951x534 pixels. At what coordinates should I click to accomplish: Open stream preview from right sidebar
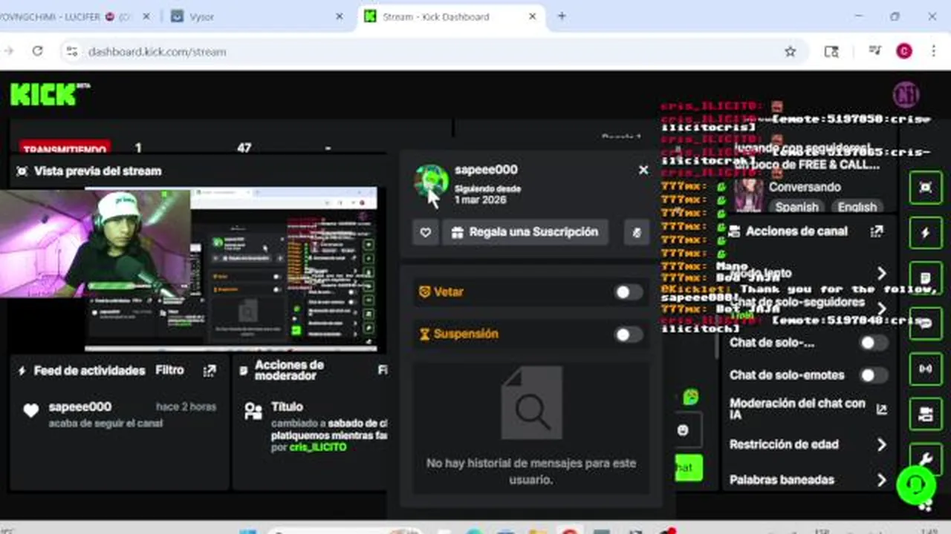click(926, 188)
